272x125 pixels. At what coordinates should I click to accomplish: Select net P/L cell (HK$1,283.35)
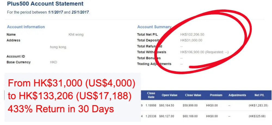[x=258, y=105]
